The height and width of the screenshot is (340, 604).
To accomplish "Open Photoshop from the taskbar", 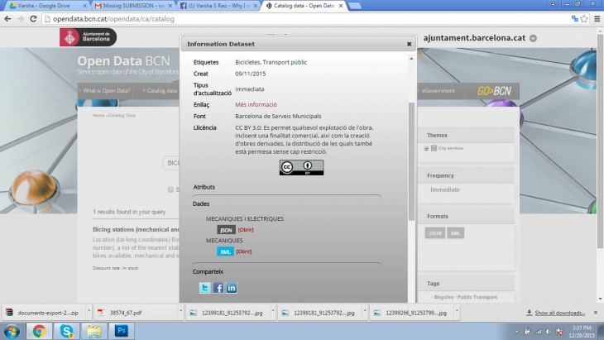I will pyautogui.click(x=120, y=331).
